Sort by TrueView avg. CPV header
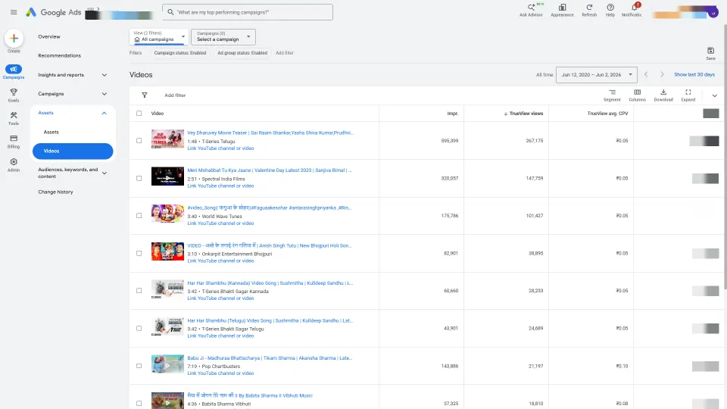The width and height of the screenshot is (727, 409). (x=607, y=113)
